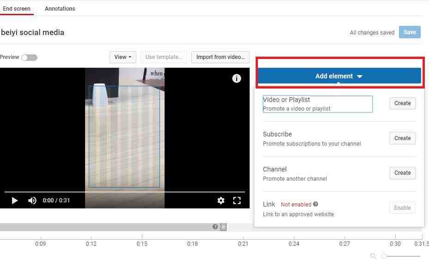Viewport: 429px width, 260px height.
Task: Click the video progress bar
Action: (125, 191)
